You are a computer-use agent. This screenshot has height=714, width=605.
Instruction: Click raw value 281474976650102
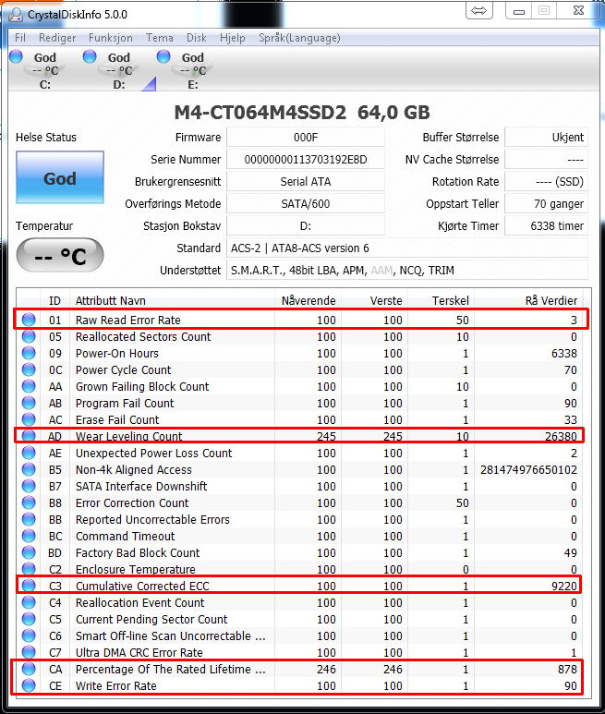[528, 469]
